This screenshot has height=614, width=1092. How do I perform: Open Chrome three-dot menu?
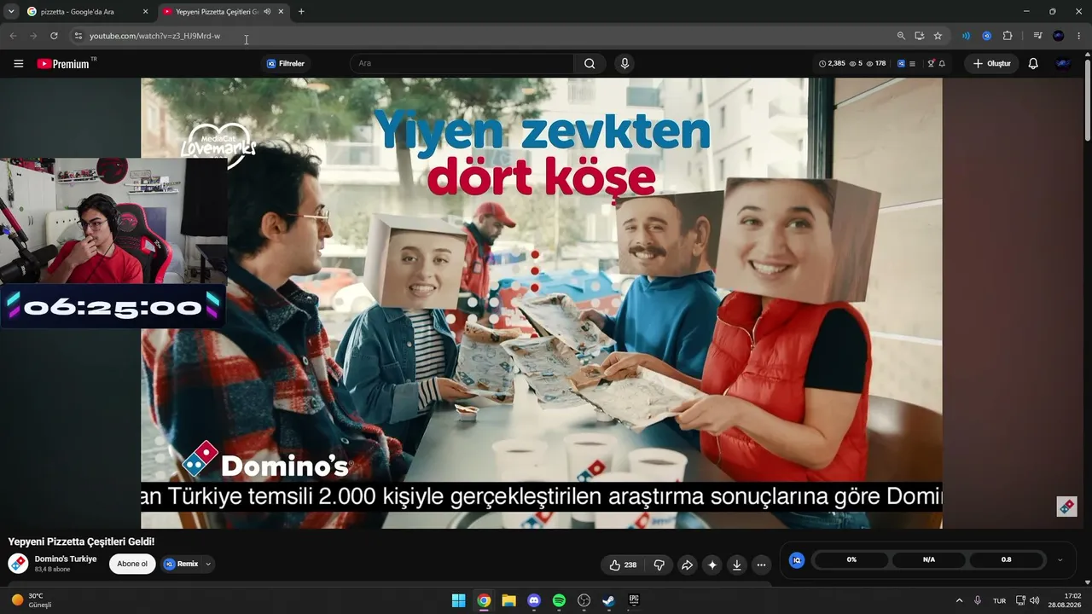tap(1079, 36)
